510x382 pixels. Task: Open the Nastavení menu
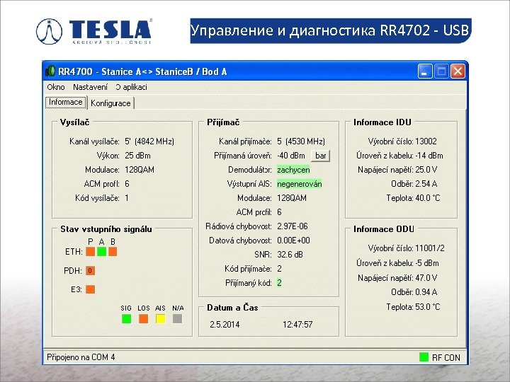tap(90, 87)
